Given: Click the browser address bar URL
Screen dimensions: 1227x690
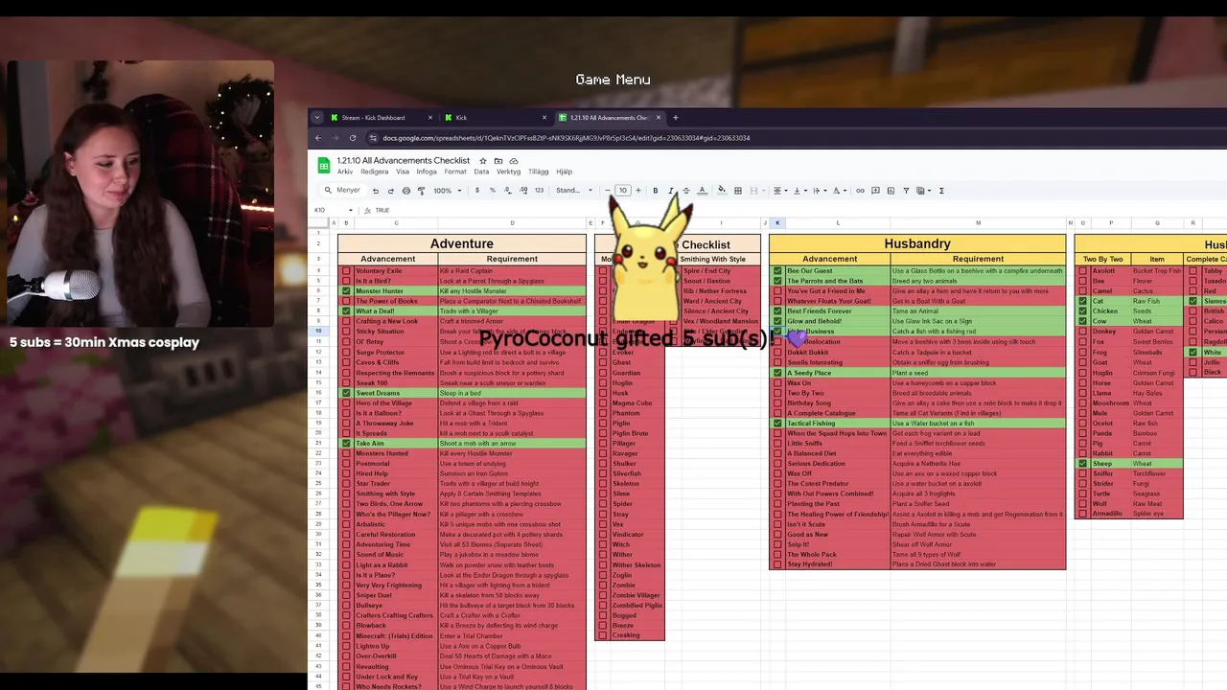Looking at the screenshot, I should (567, 138).
